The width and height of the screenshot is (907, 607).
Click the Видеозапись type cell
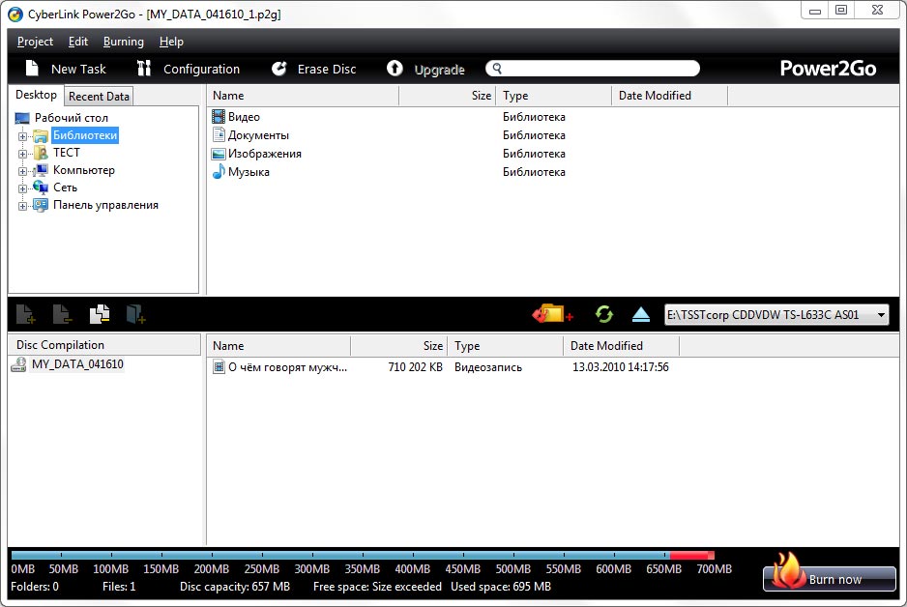[x=488, y=367]
